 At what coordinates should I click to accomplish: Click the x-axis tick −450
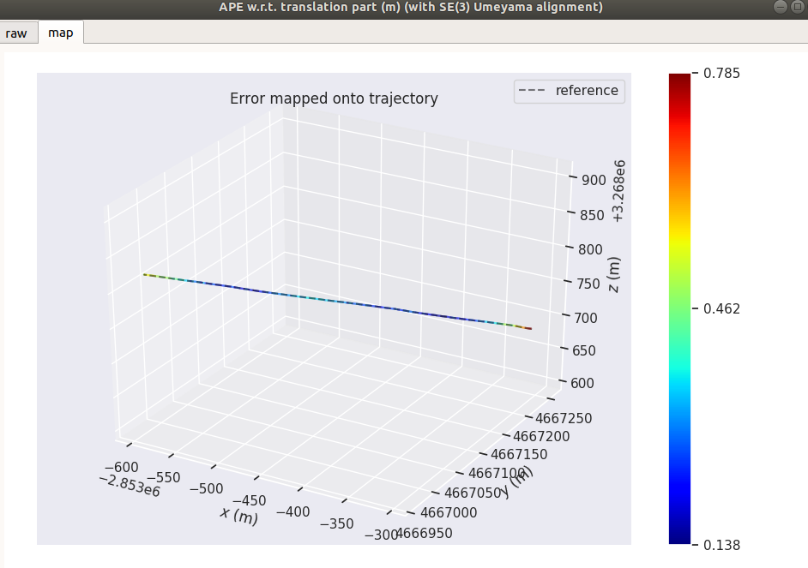pos(250,500)
